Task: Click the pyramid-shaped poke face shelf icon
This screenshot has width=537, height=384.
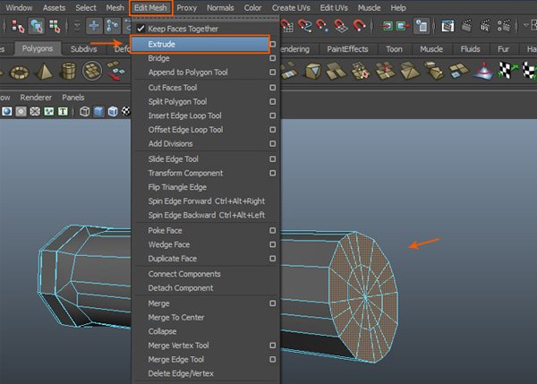Action: [409, 71]
